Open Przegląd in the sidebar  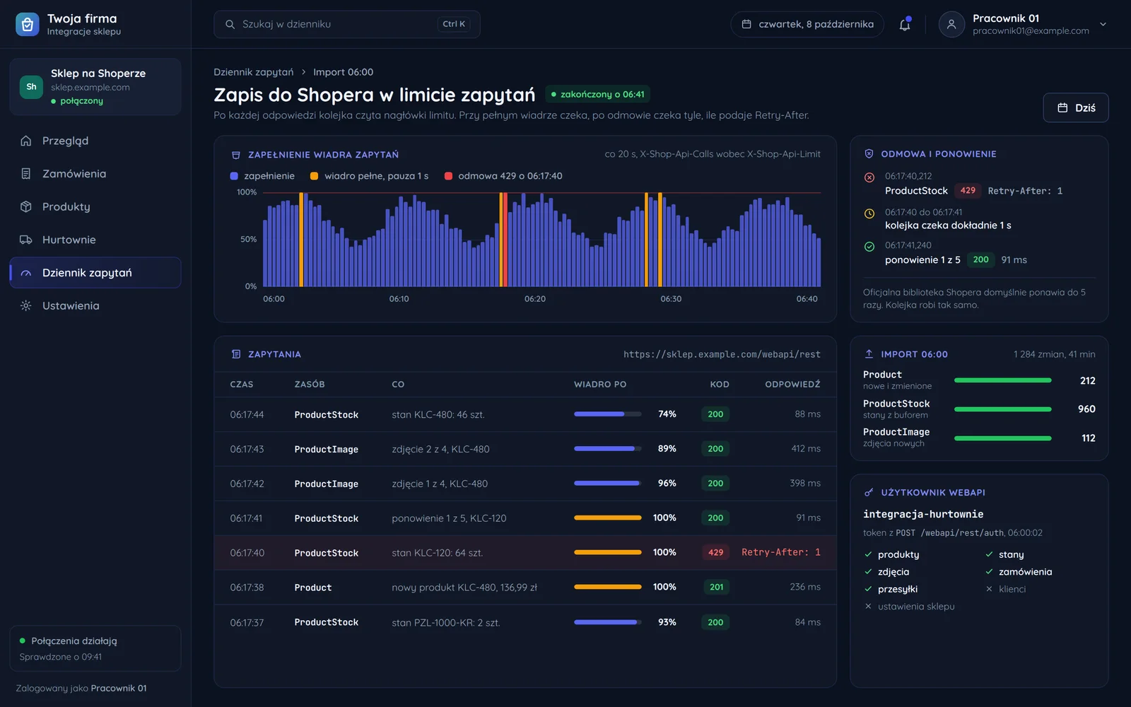95,141
